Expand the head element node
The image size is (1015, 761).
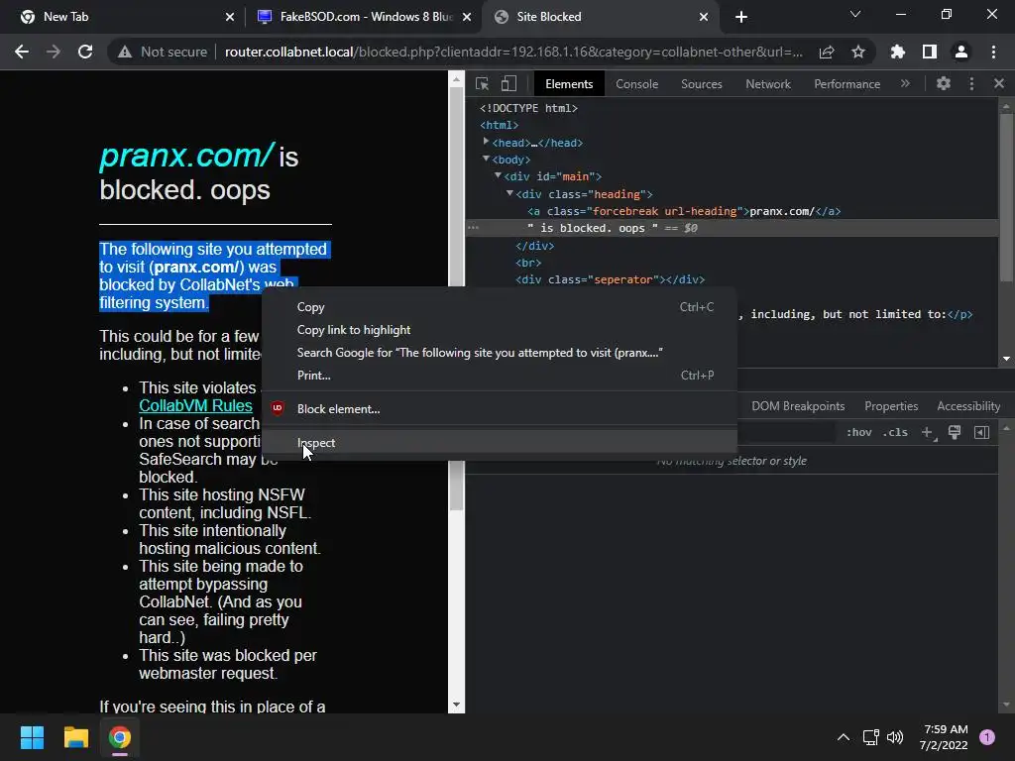[x=486, y=142]
